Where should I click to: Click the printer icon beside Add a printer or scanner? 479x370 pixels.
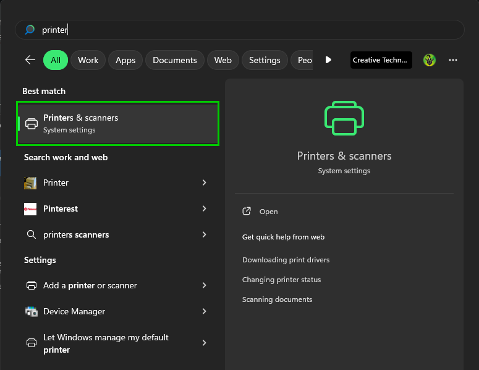pos(32,285)
